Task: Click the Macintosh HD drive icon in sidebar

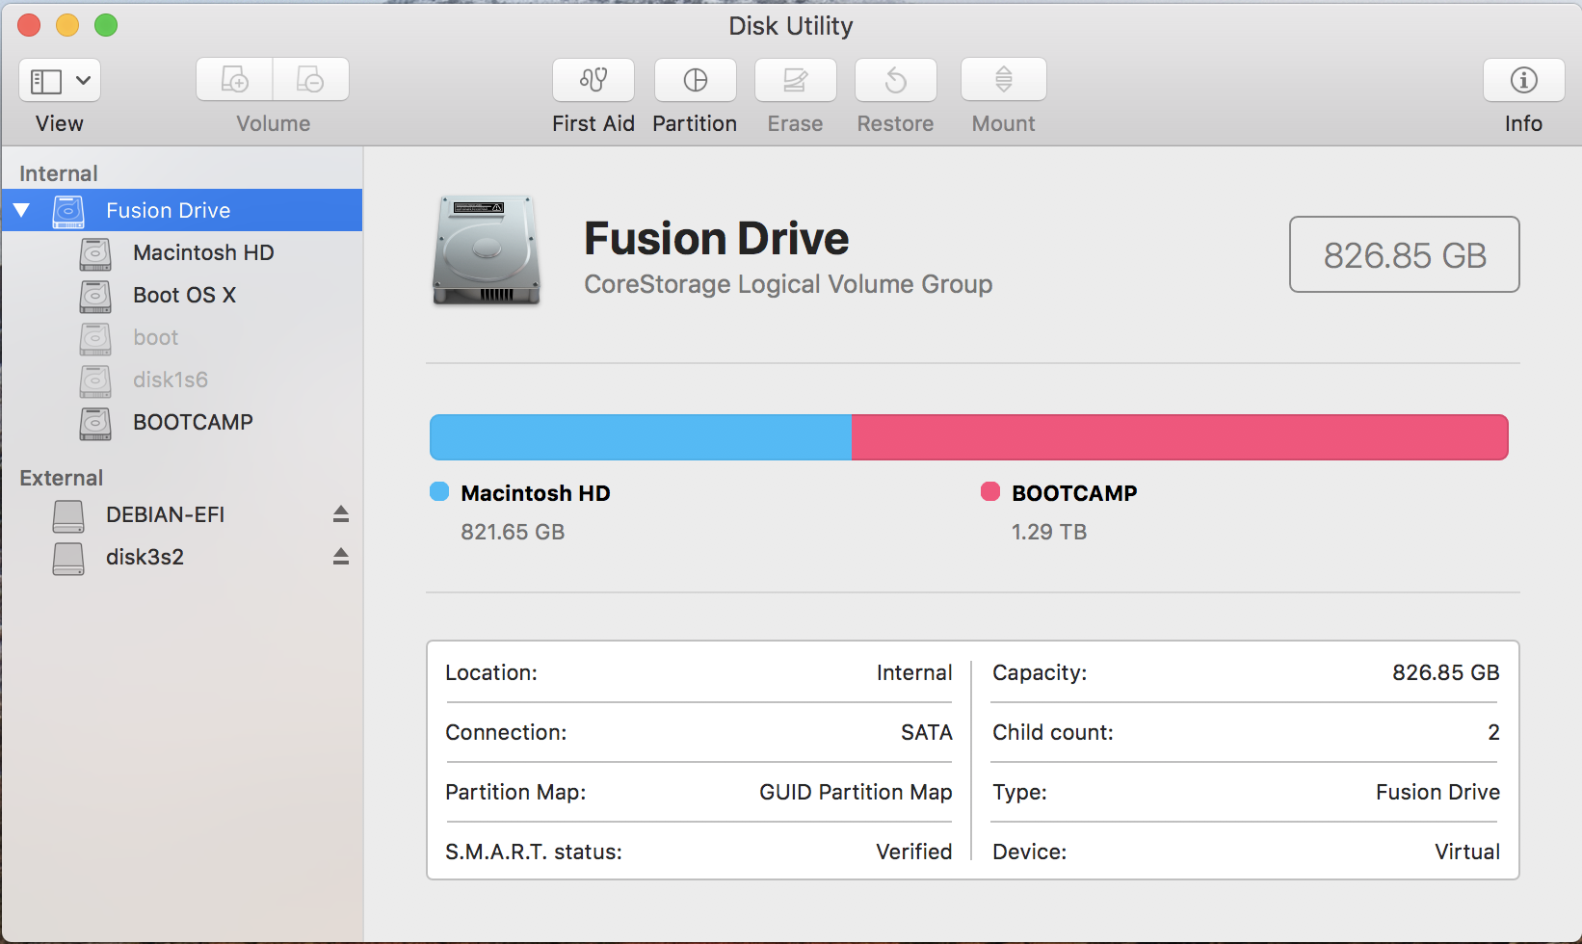Action: pos(95,253)
